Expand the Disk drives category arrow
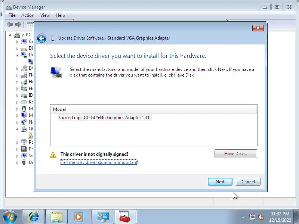The height and width of the screenshot is (224, 299). point(17,49)
